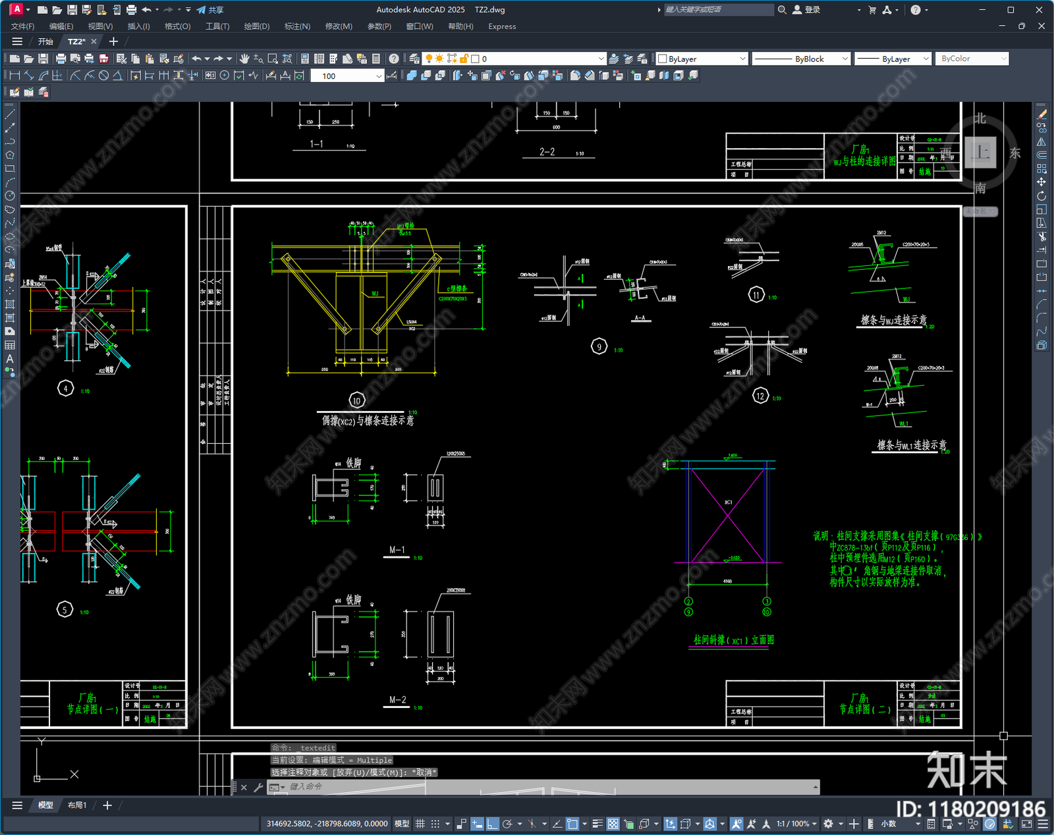Image resolution: width=1054 pixels, height=835 pixels.
Task: Toggle lineweight display in status bar
Action: click(597, 824)
